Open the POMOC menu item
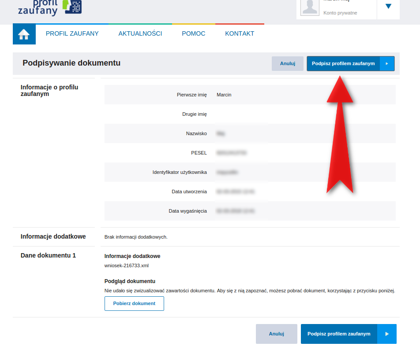This screenshot has width=420, height=350. [193, 34]
